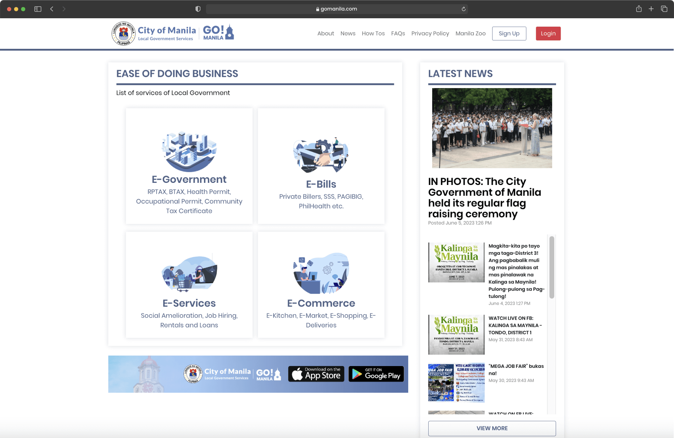674x438 pixels.
Task: Open the How Tos menu item
Action: (x=373, y=33)
